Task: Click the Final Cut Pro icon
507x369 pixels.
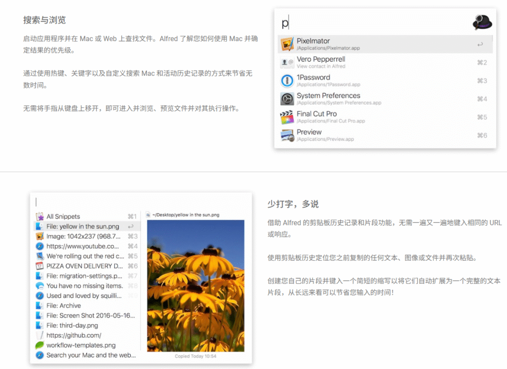Action: click(287, 117)
